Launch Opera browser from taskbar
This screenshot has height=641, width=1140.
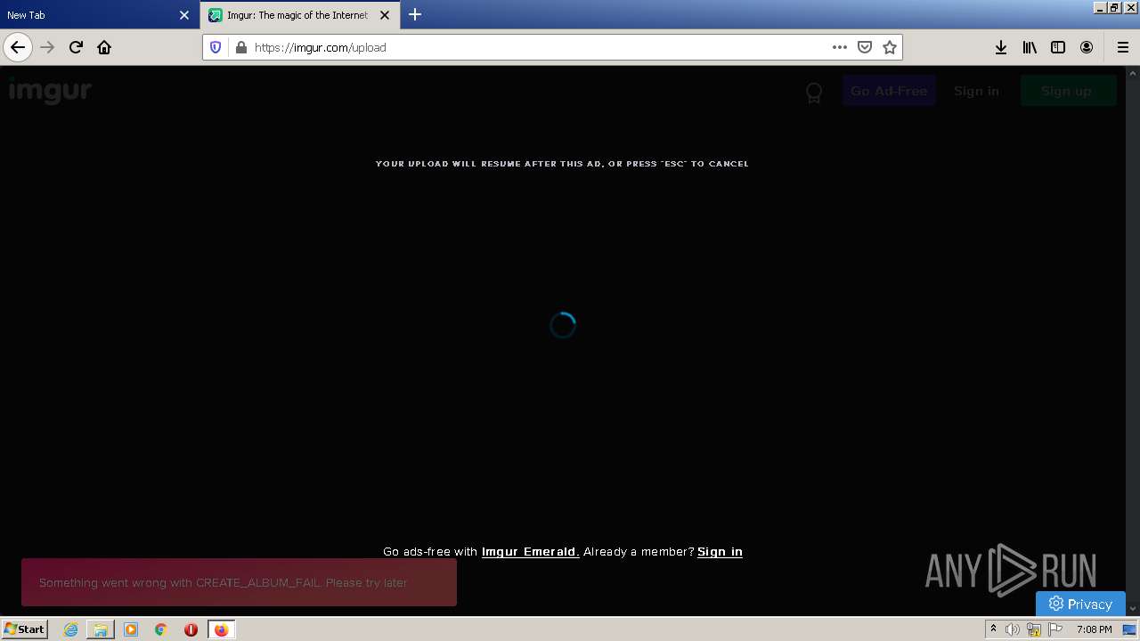coord(191,629)
